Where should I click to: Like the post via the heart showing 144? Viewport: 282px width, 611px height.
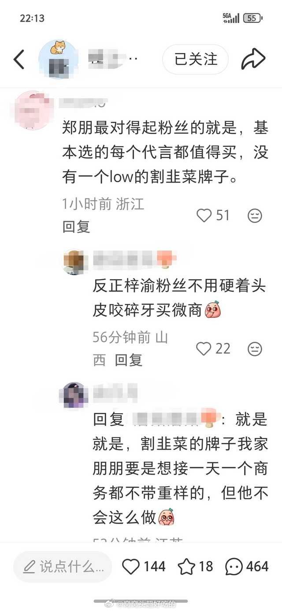coord(130,566)
